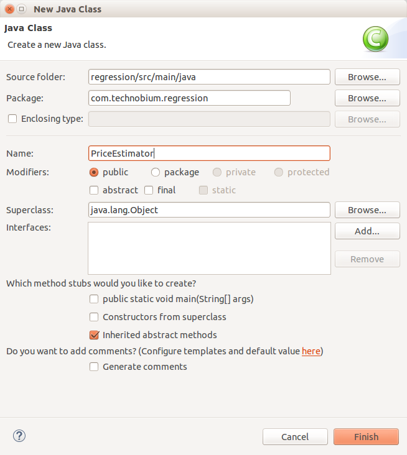Click the Finish button

[x=366, y=437]
